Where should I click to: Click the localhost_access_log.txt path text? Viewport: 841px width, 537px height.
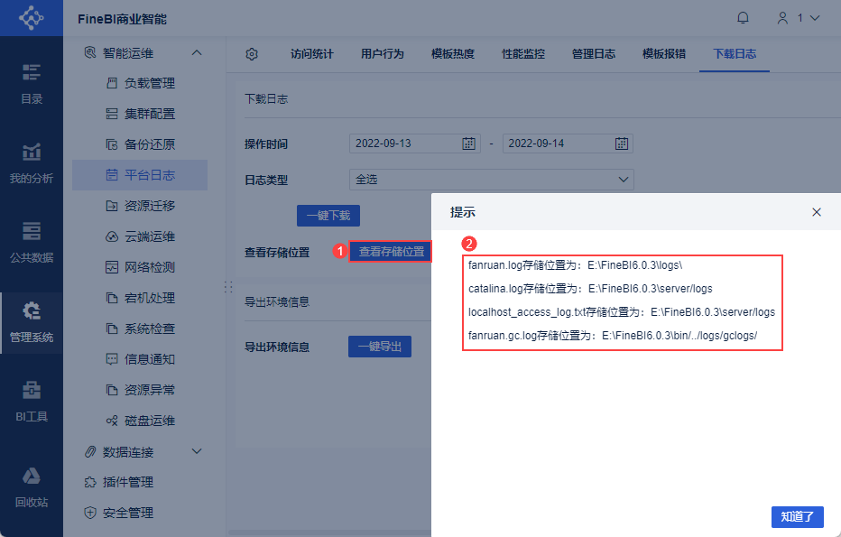622,312
